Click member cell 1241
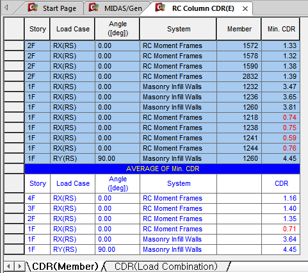 click(x=239, y=138)
